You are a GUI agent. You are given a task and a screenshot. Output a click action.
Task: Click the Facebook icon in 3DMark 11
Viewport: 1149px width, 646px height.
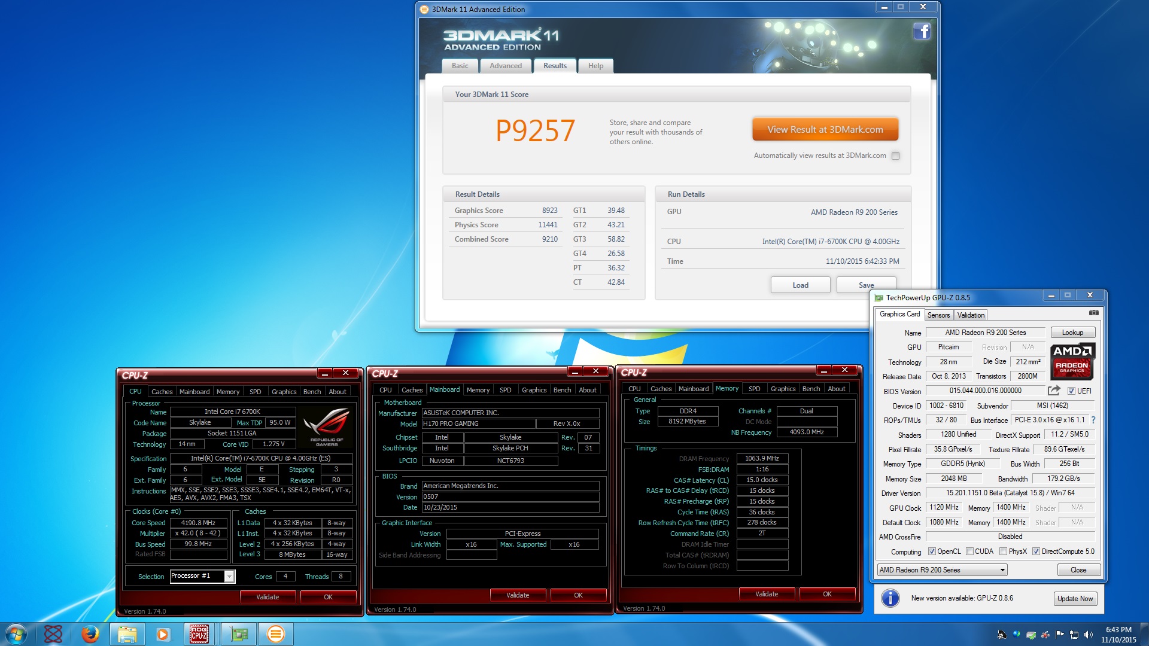[x=922, y=31]
